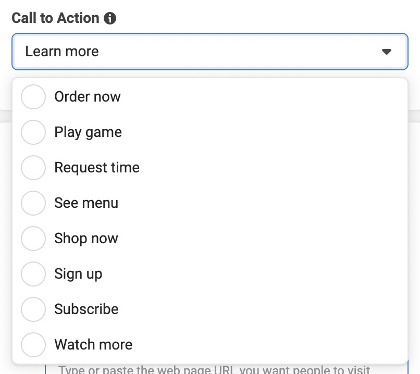Select the Watch more radio circle
Image resolution: width=420 pixels, height=374 pixels.
tap(33, 344)
